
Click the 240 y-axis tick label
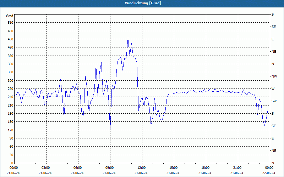(x=11, y=97)
